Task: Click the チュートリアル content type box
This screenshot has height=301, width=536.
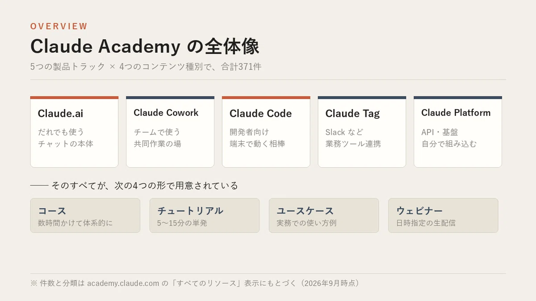Action: (x=205, y=215)
